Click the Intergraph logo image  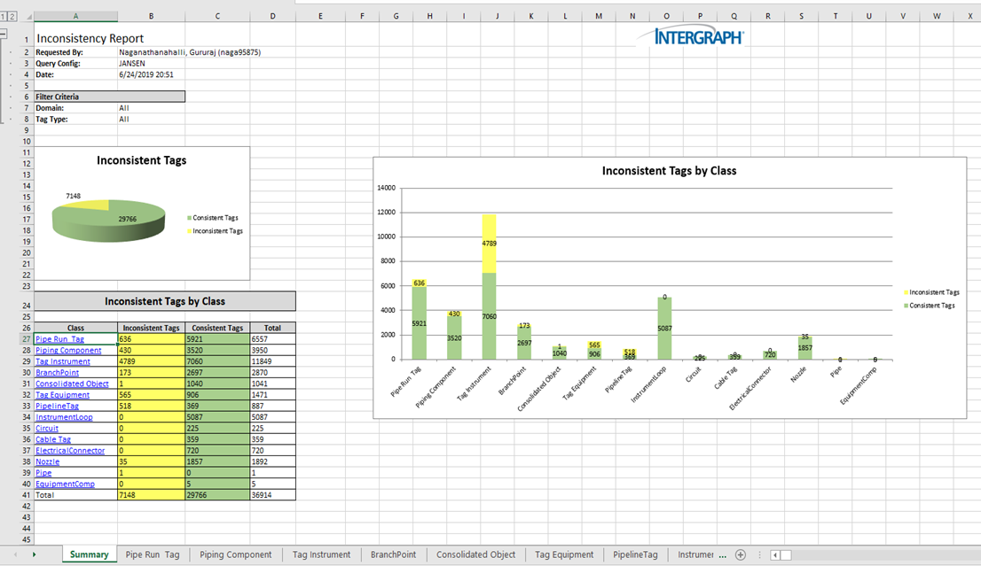tap(698, 36)
